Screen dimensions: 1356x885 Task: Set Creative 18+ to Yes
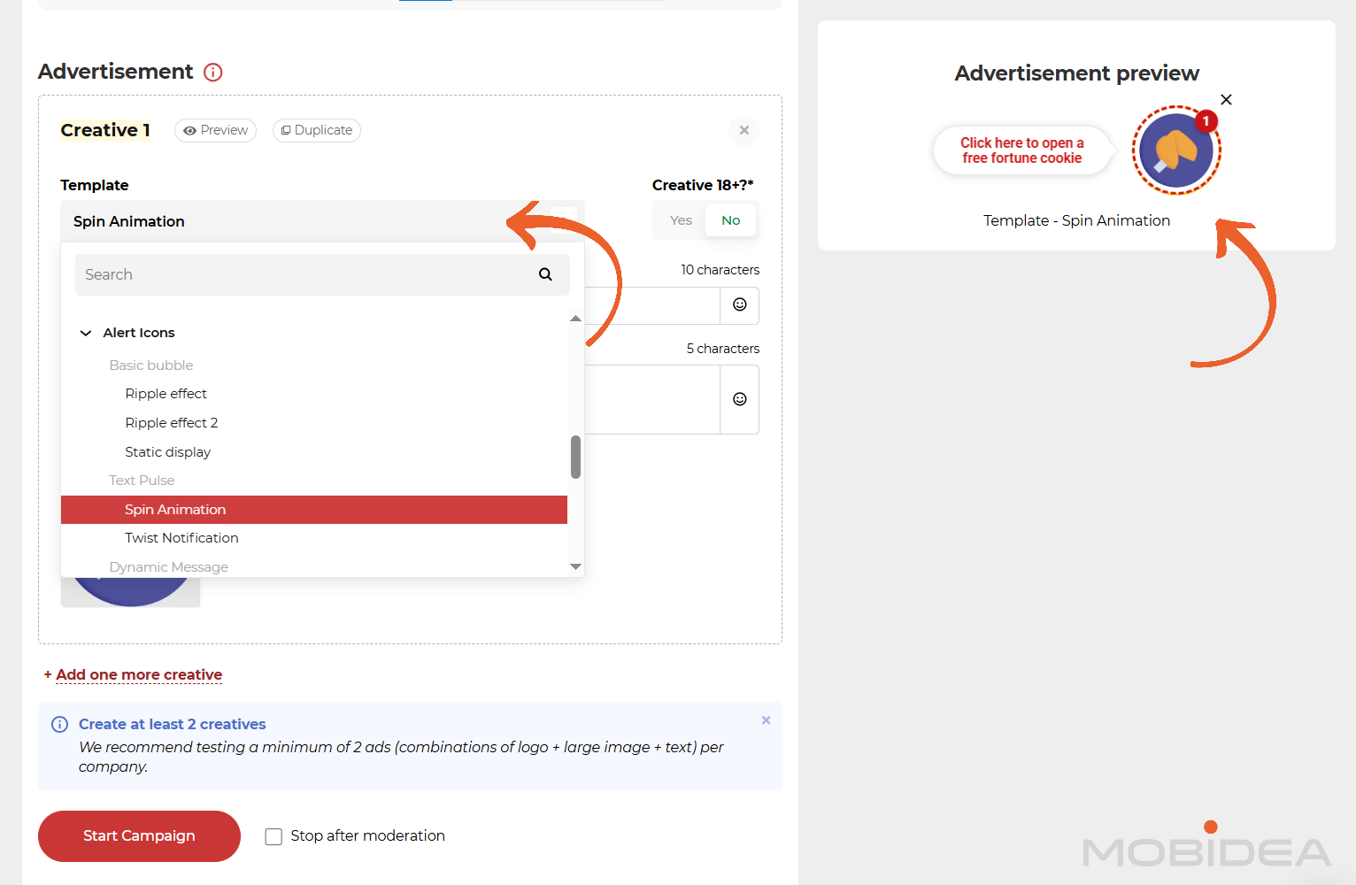pyautogui.click(x=681, y=220)
